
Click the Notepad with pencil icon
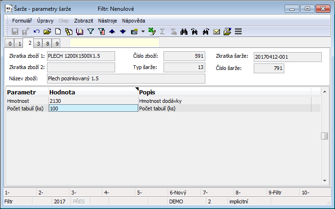tap(227, 31)
